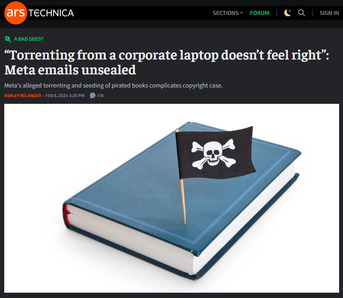This screenshot has width=343, height=298.
Task: Toggle dark mode moon icon
Action: point(287,13)
